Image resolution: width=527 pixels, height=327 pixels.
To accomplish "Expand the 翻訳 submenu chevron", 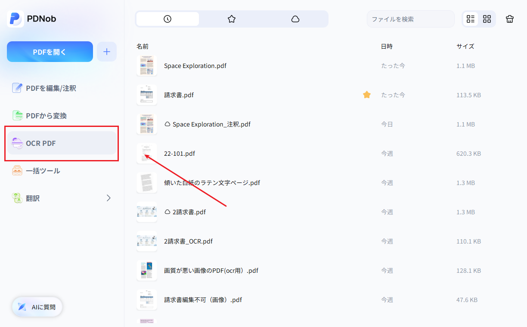I will (x=108, y=198).
